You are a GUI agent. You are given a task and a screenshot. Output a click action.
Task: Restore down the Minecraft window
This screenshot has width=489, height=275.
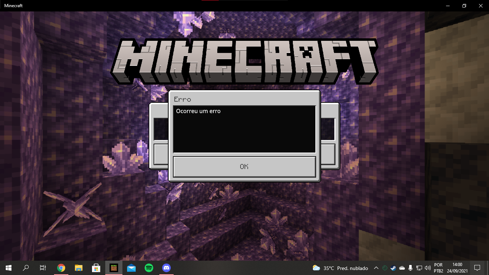tap(464, 6)
